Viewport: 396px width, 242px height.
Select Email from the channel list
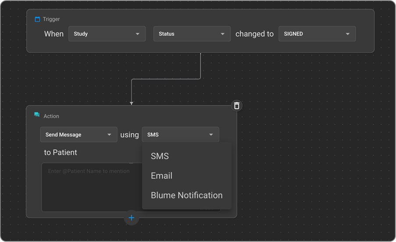[162, 176]
